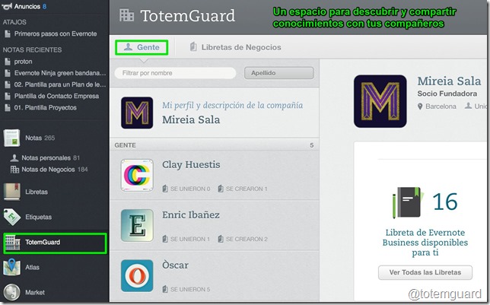This screenshot has height=305, width=490.
Task: Click Clay Huestis avatar icon
Action: 137,175
